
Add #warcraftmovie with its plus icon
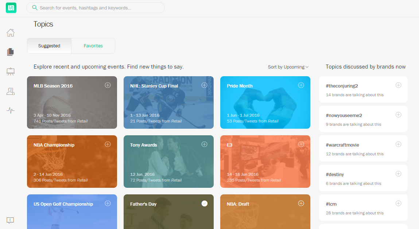[x=399, y=144]
